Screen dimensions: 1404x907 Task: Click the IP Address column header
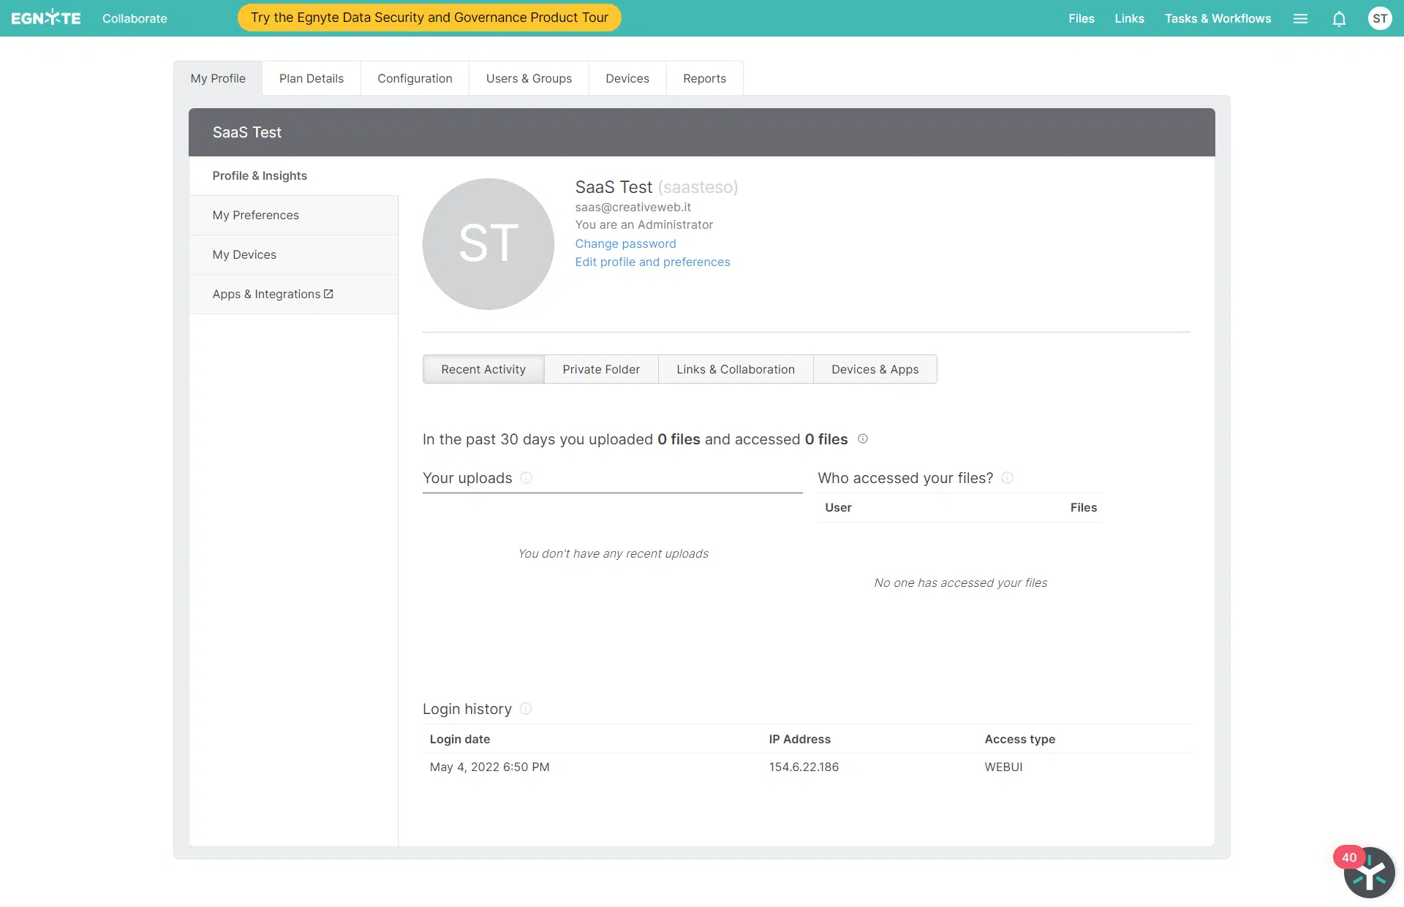click(x=799, y=739)
